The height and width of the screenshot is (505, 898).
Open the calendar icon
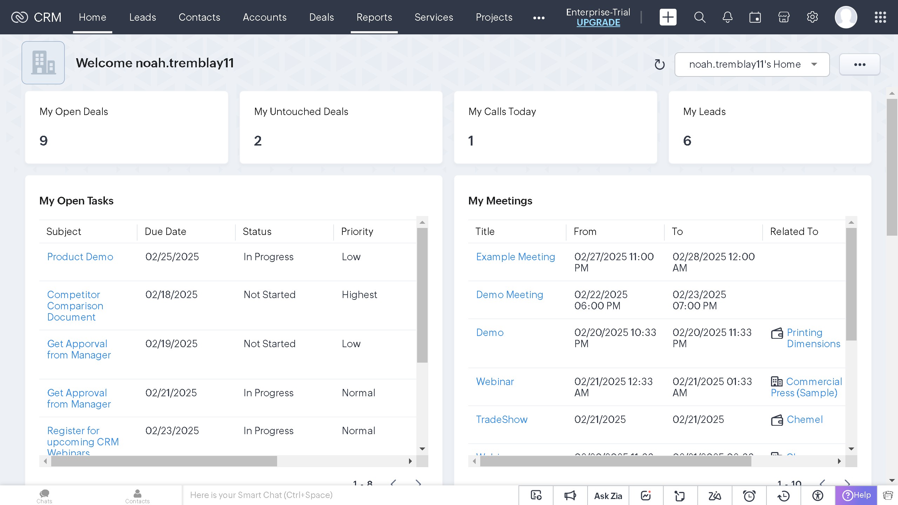coord(755,17)
